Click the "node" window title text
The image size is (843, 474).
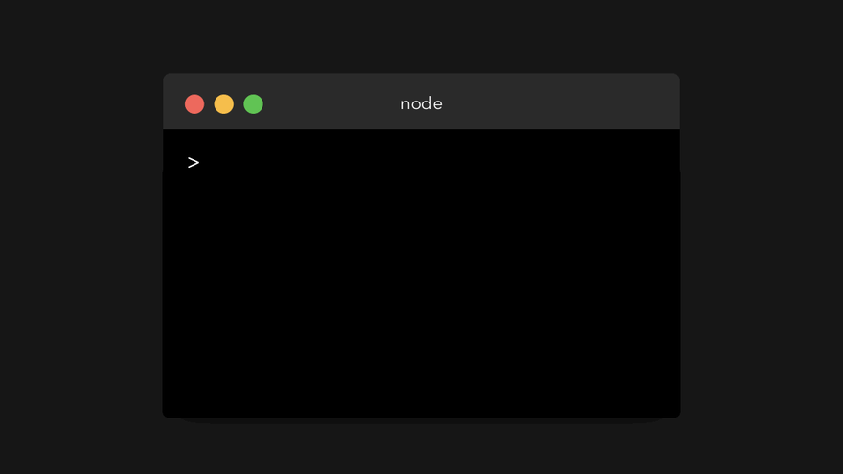[421, 103]
